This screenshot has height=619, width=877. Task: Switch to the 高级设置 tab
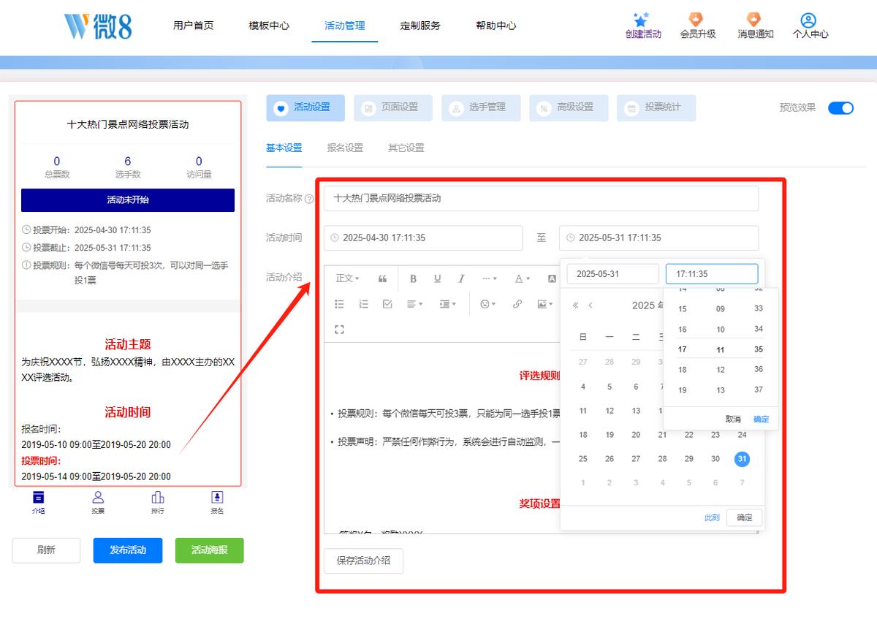569,107
